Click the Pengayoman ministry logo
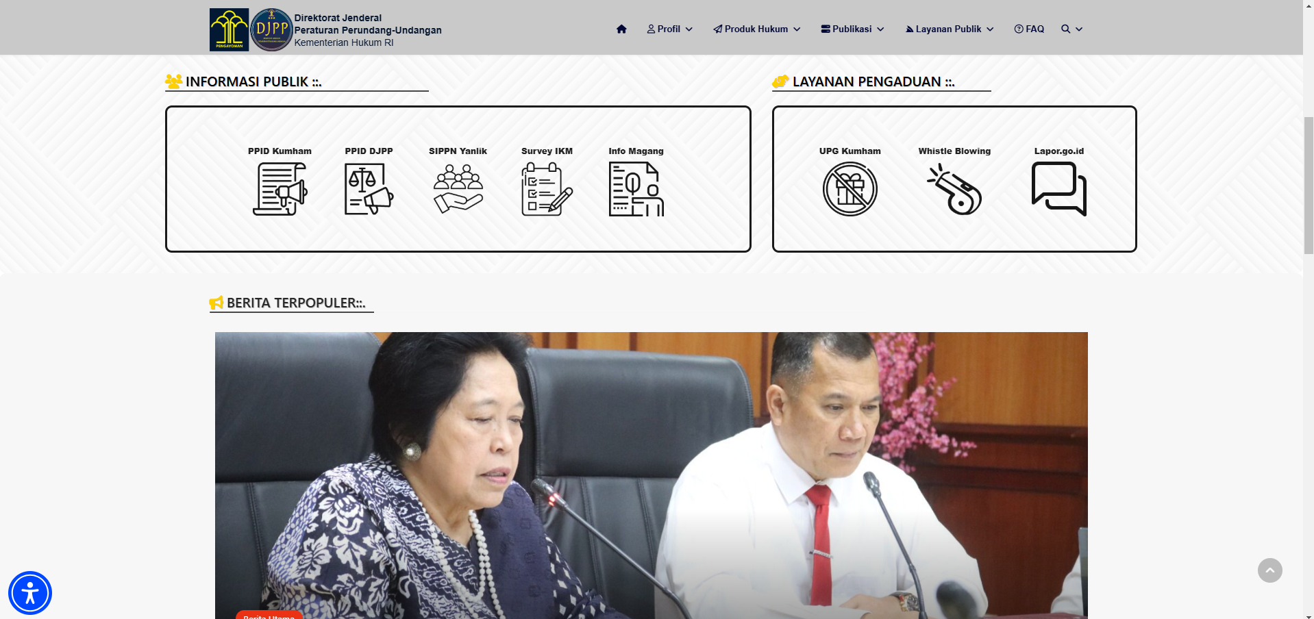Image resolution: width=1314 pixels, height=619 pixels. point(229,29)
